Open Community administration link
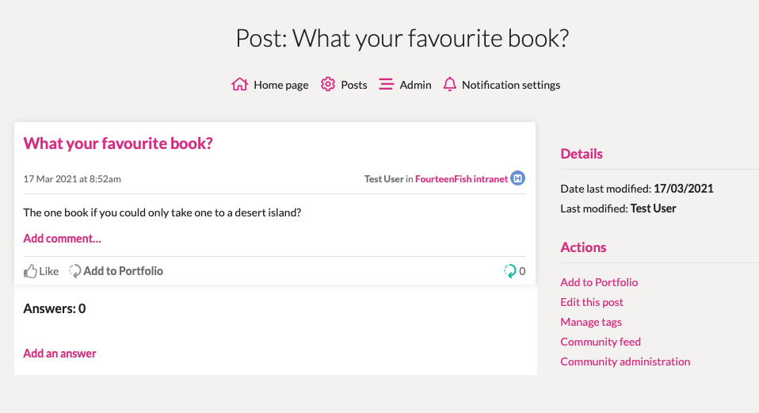Screen dimensions: 759x413 point(625,361)
